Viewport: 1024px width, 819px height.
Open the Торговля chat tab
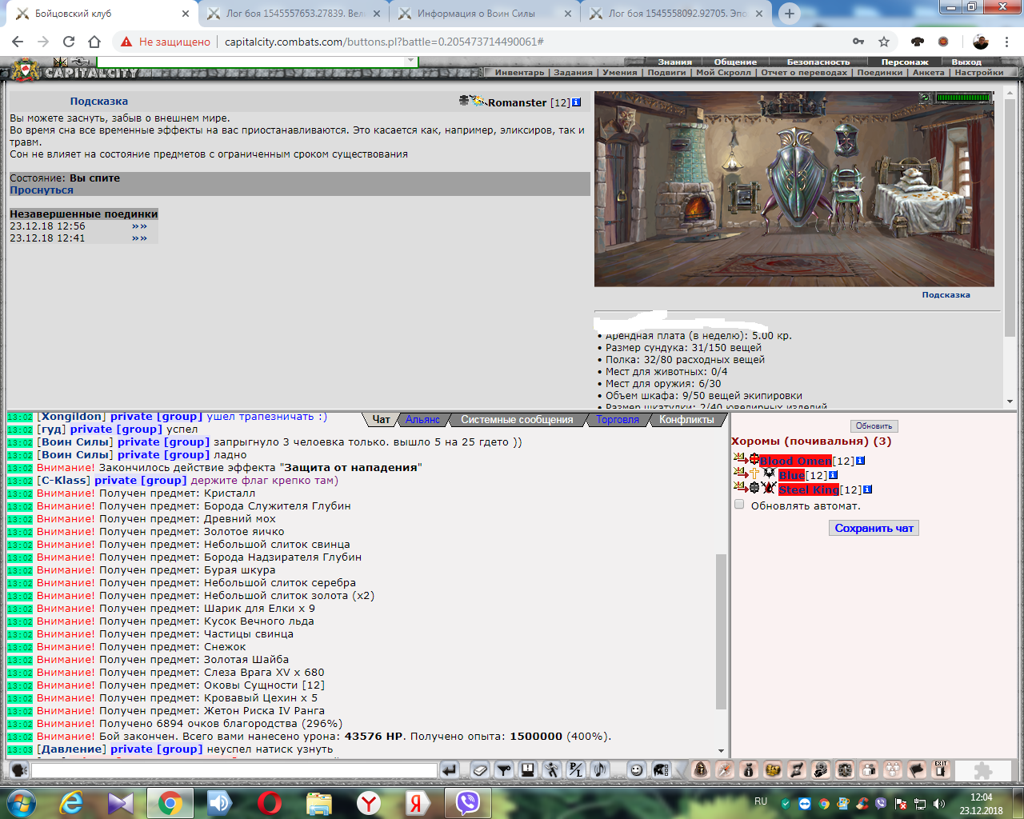point(617,419)
